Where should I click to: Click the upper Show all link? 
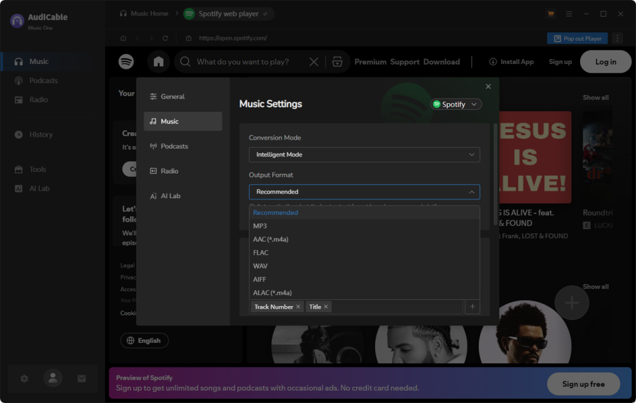[x=596, y=97]
